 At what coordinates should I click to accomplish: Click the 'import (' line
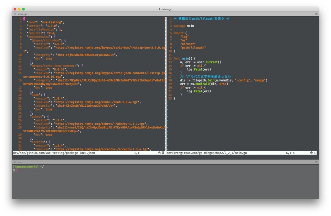pos(180,33)
